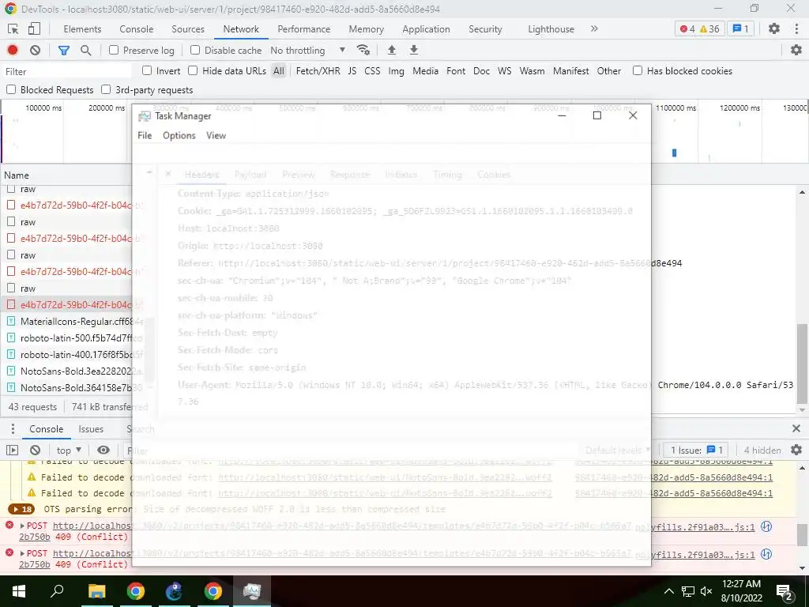The height and width of the screenshot is (607, 809).
Task: Open Task Manager Options menu
Action: pyautogui.click(x=179, y=135)
